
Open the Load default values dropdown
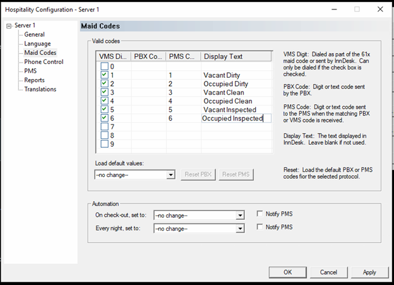[x=170, y=174]
